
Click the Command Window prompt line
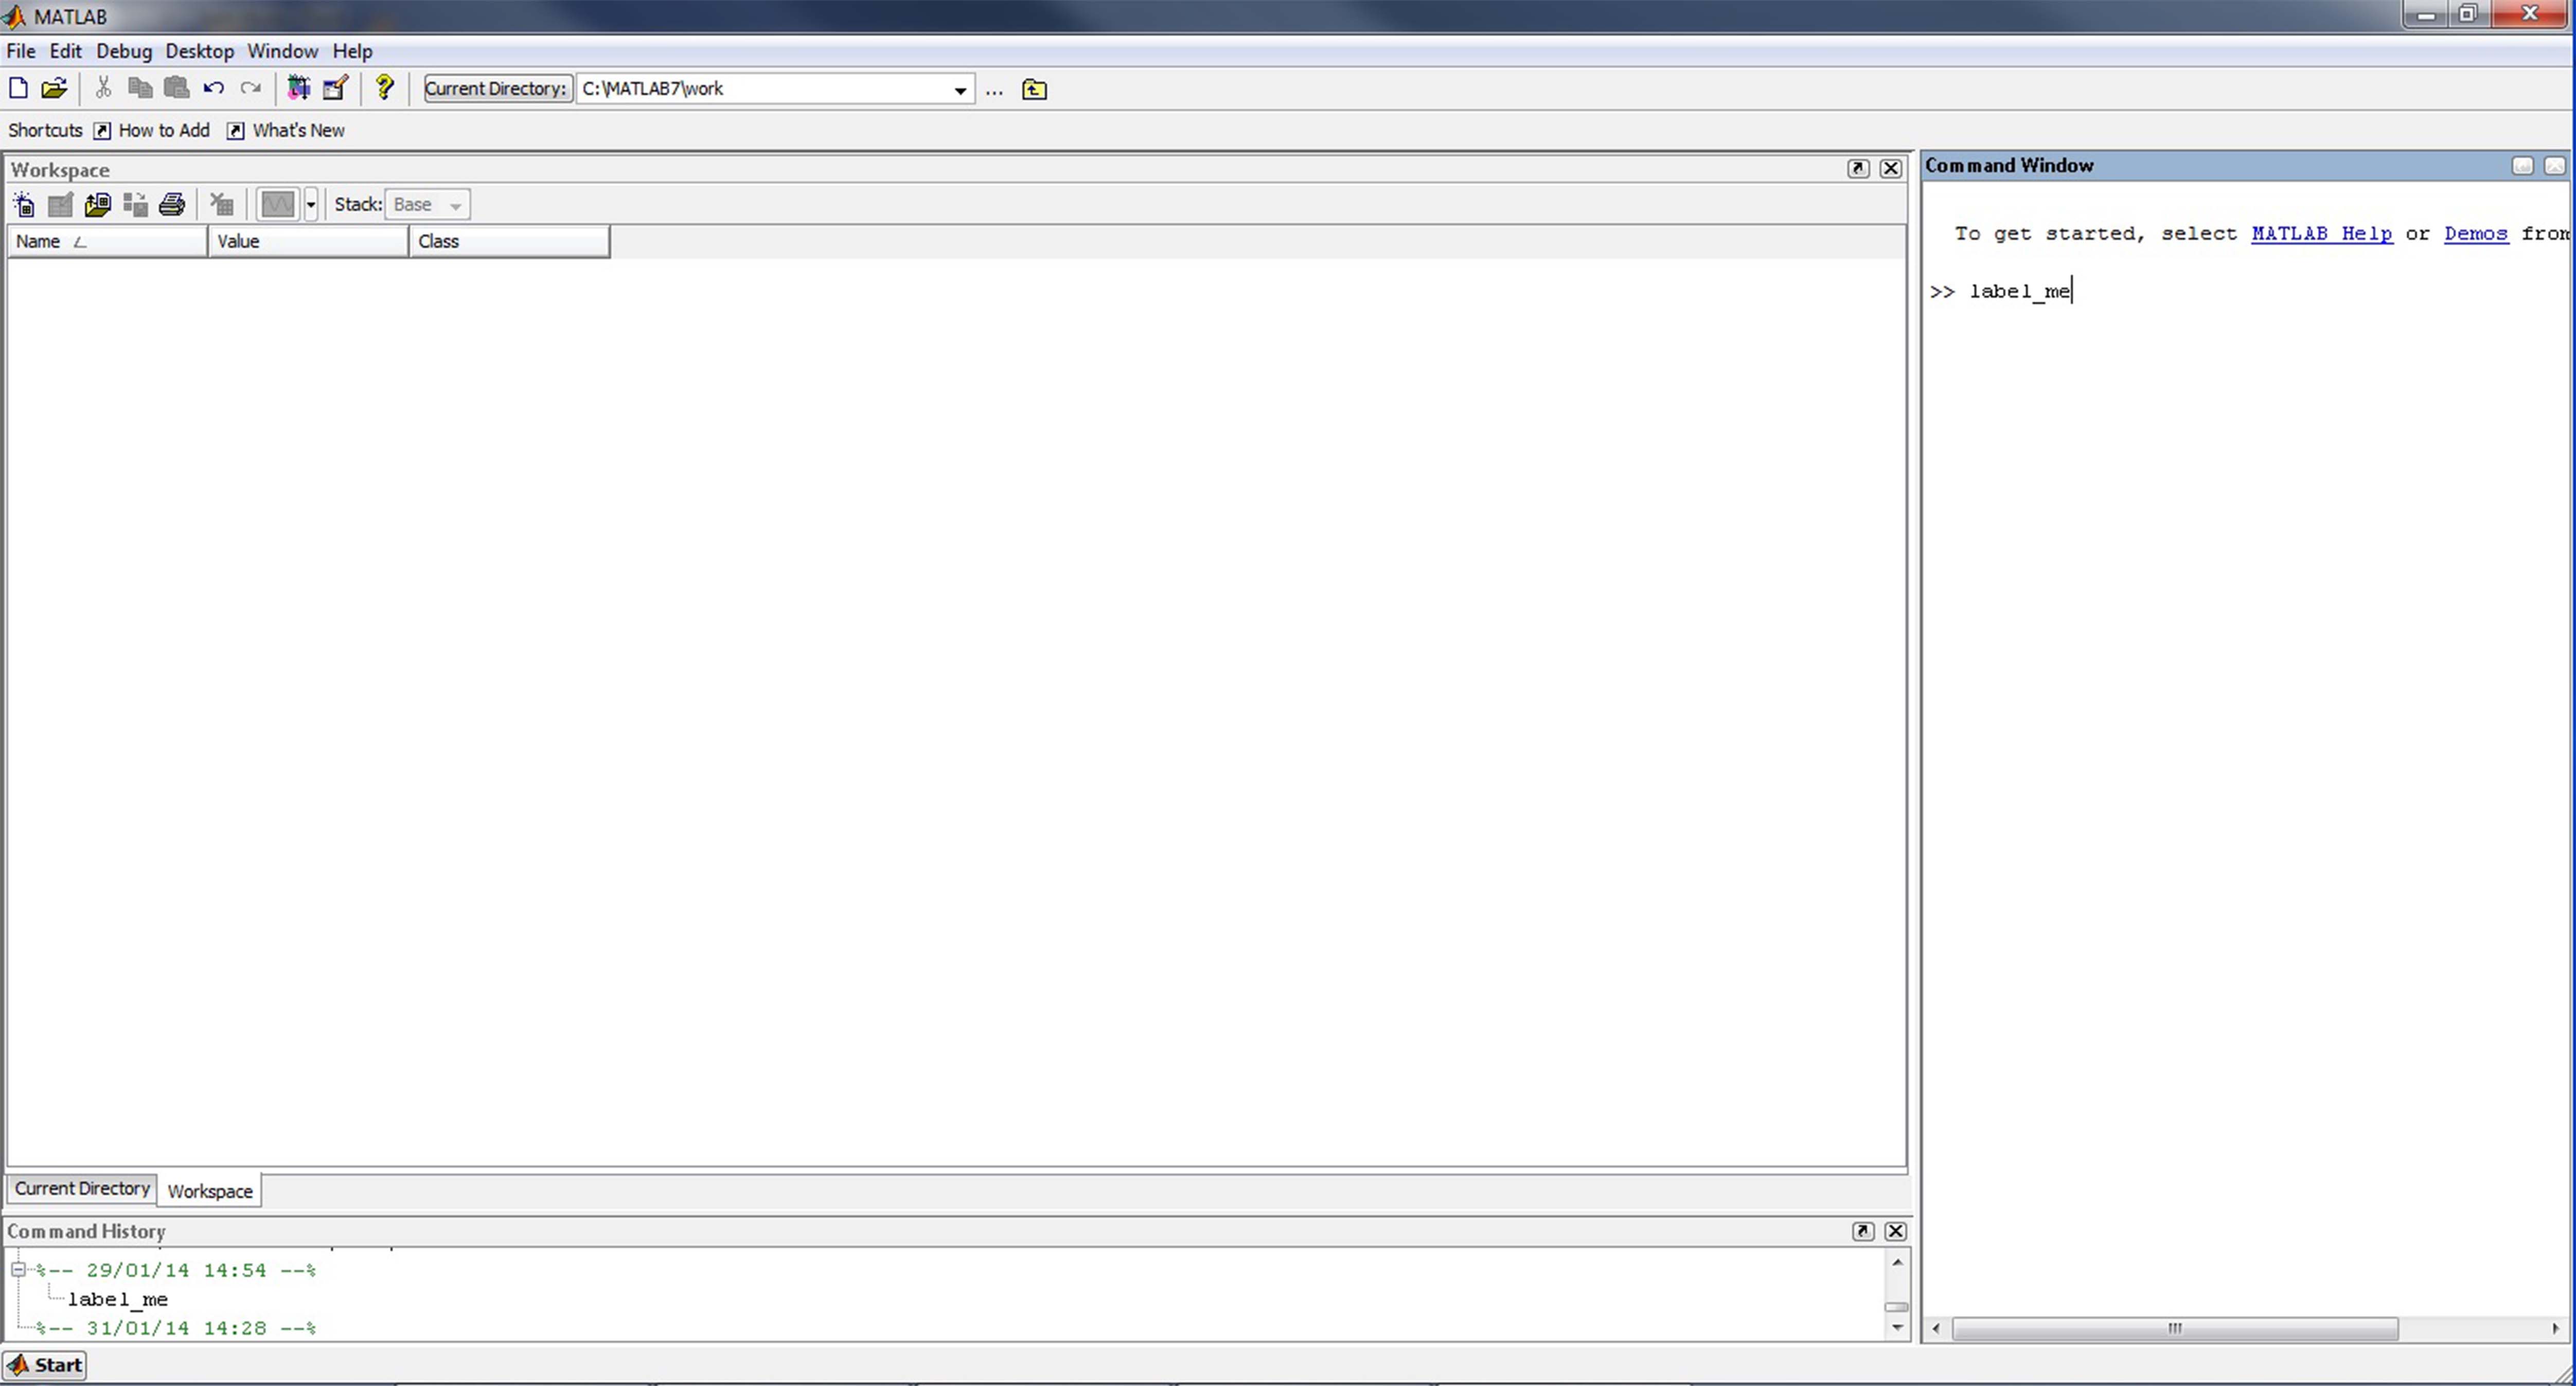click(x=2000, y=291)
